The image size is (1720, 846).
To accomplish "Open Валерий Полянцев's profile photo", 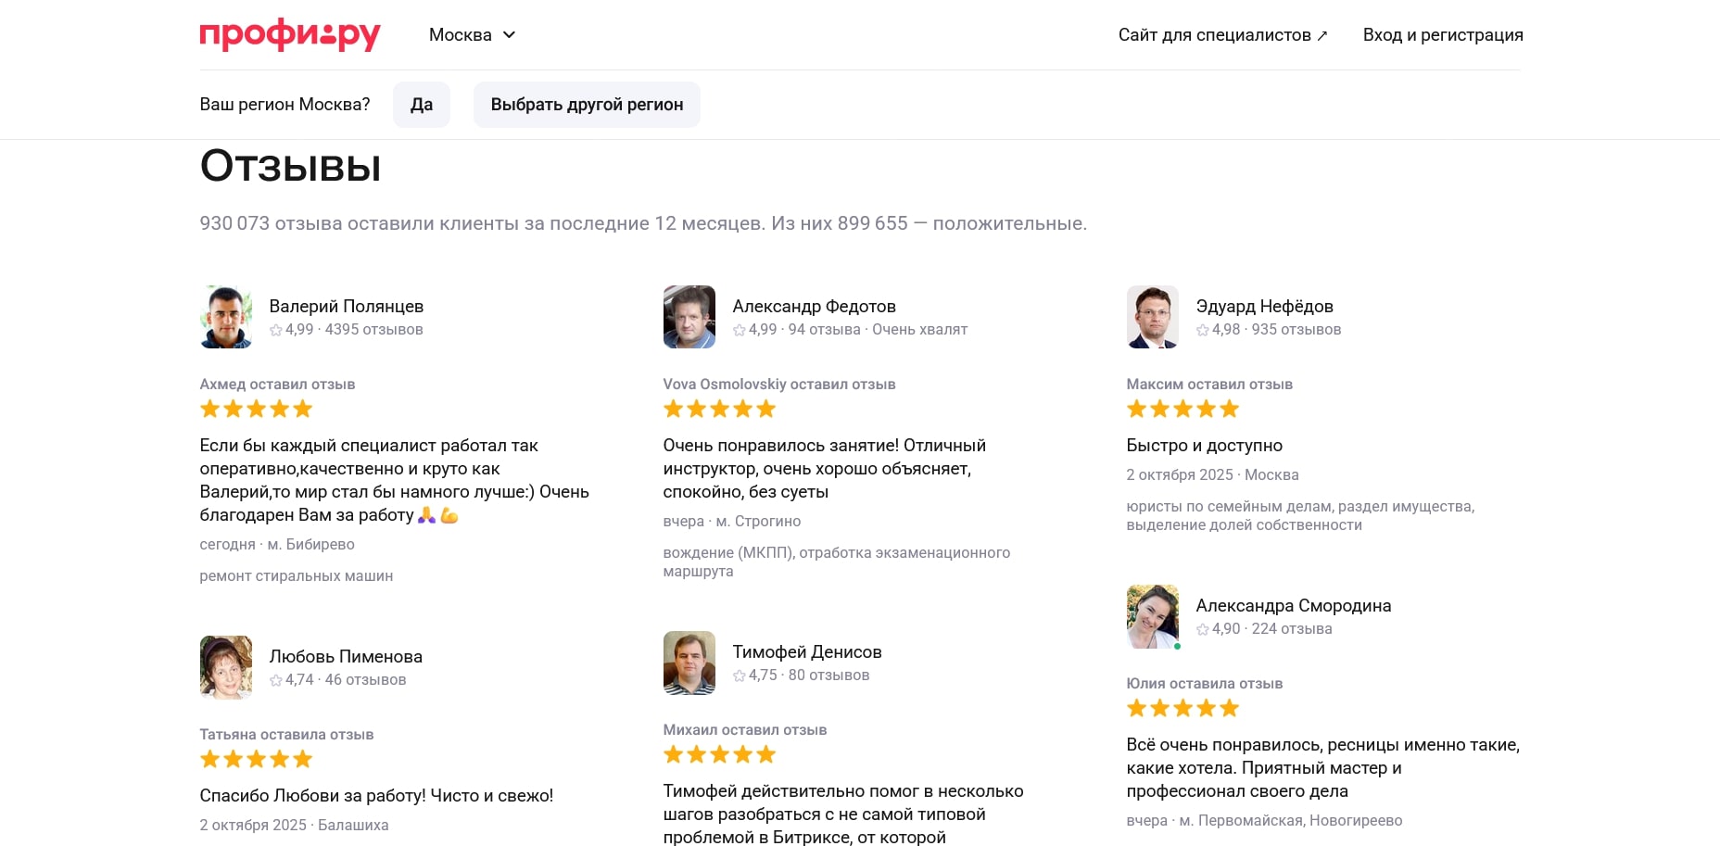I will point(226,317).
